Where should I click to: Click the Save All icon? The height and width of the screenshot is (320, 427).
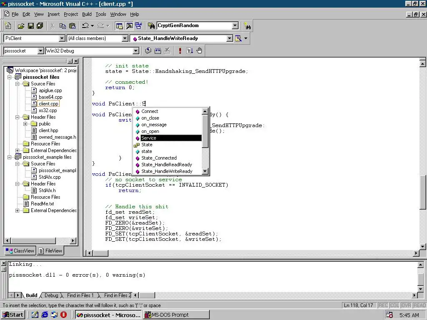coord(40,26)
